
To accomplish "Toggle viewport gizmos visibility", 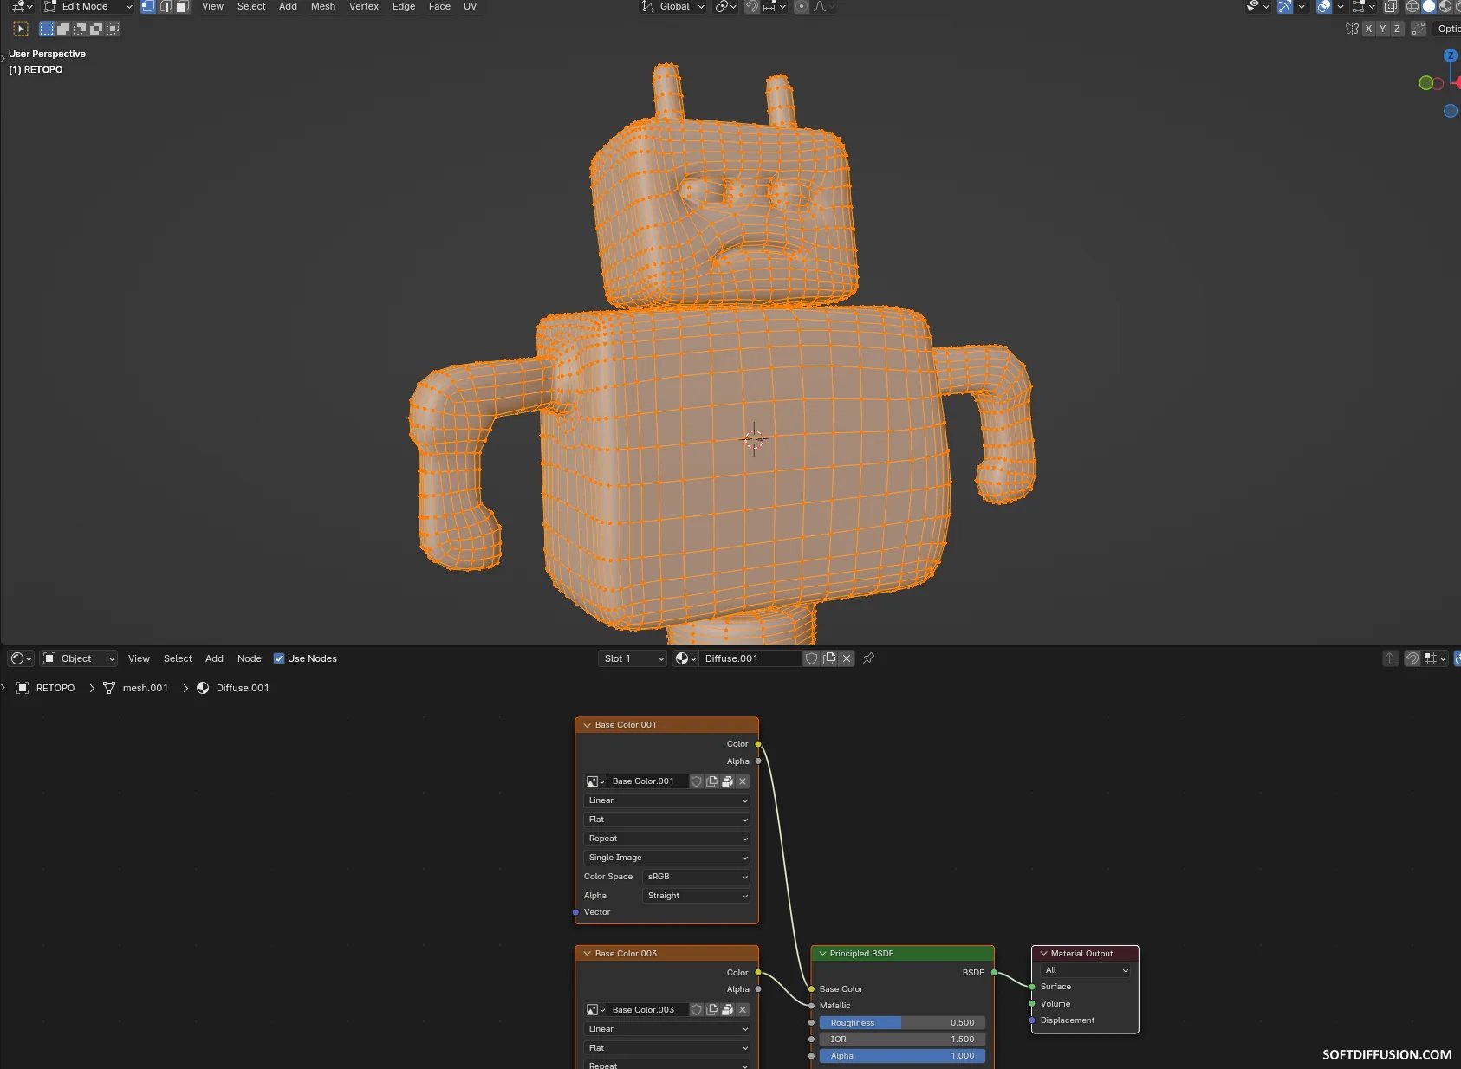I will [x=1285, y=6].
